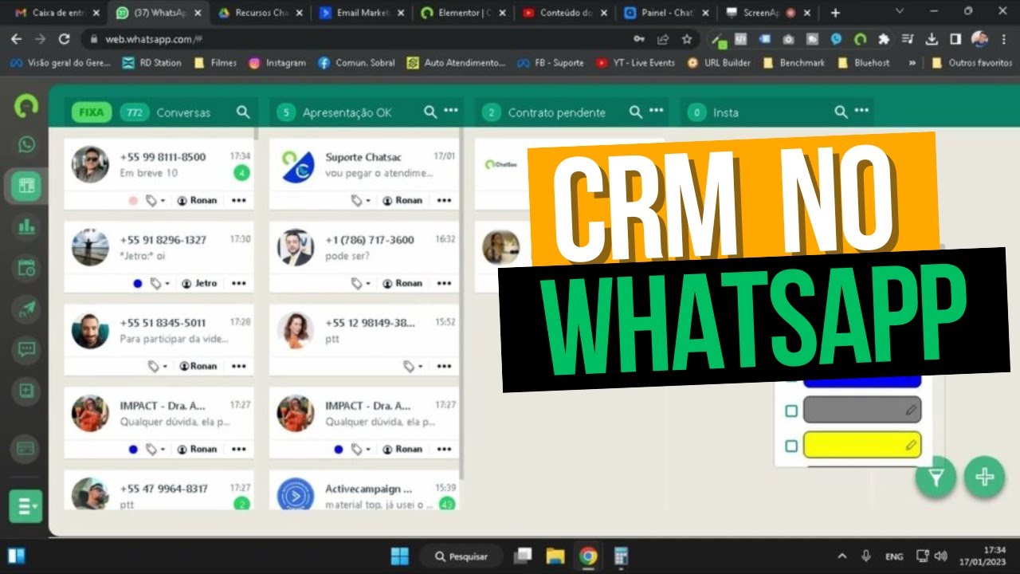Screen dimensions: 1020x574
Task: Open File Explorer from the taskbar
Action: point(555,556)
